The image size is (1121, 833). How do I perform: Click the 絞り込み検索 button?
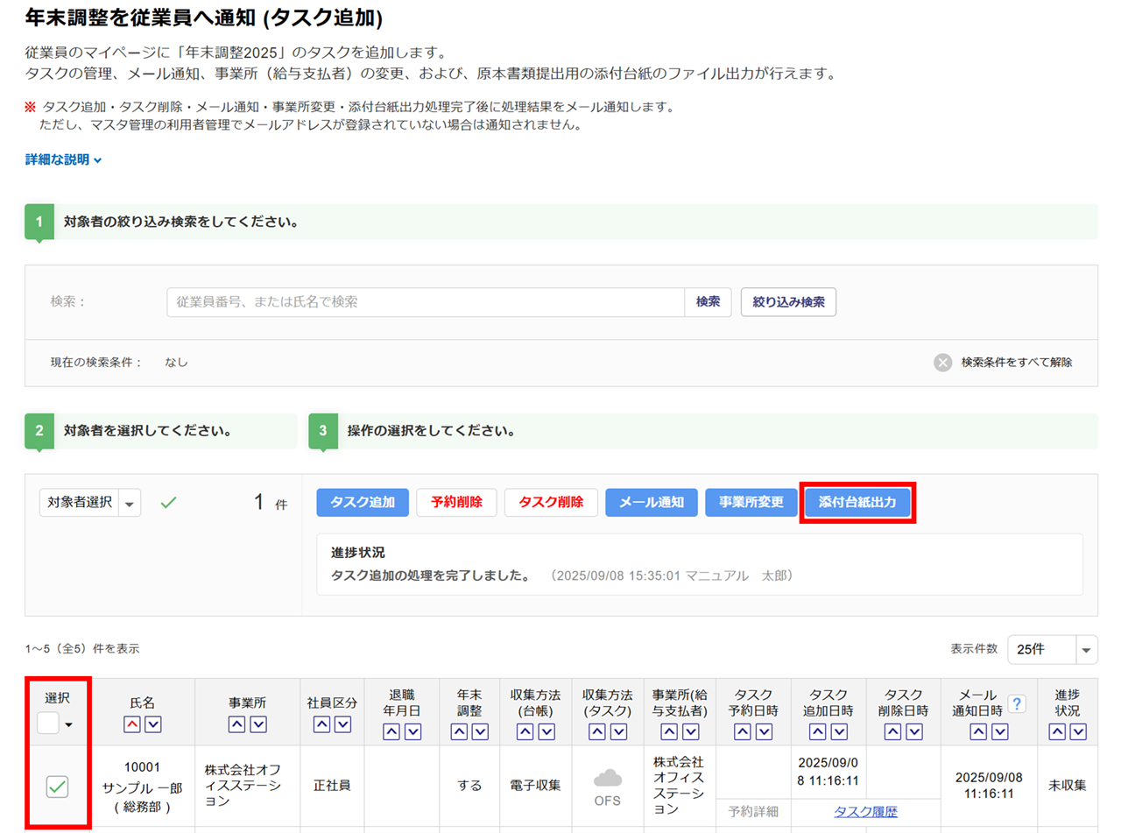(x=788, y=302)
